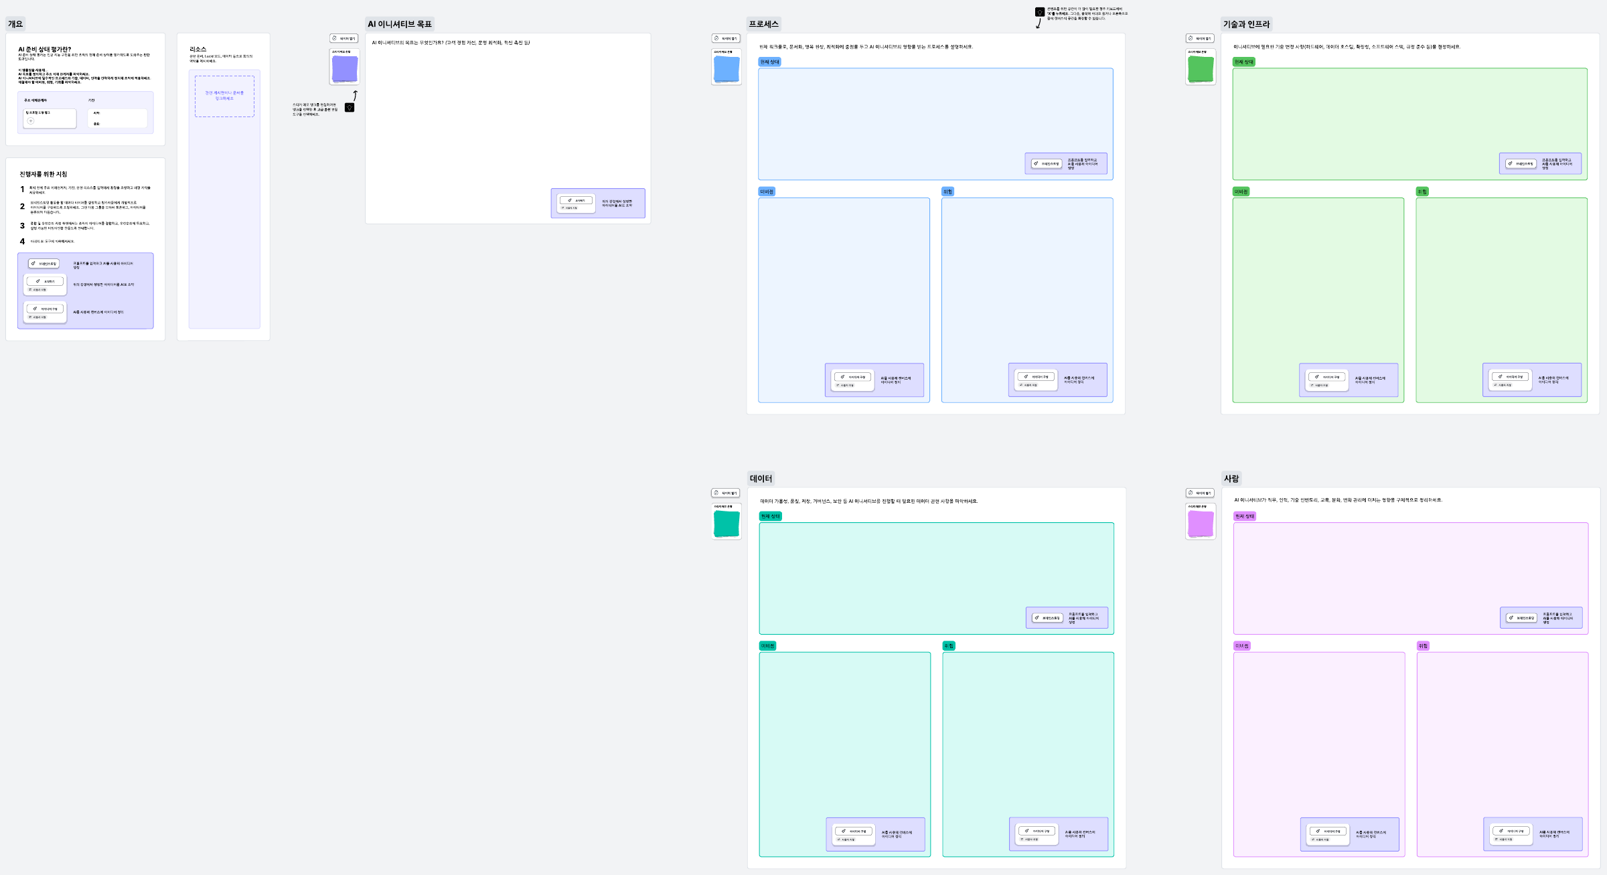Viewport: 1607px width, 875px height.
Task: Open the timer next to the AI 이니셔티브 목표 frame
Action: point(344,38)
